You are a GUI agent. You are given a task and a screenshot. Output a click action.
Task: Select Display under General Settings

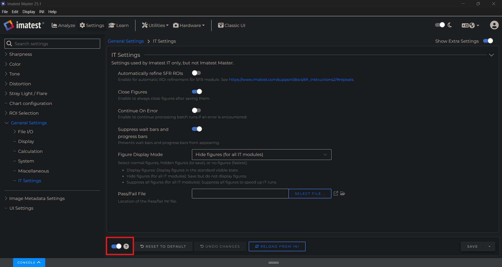point(26,141)
